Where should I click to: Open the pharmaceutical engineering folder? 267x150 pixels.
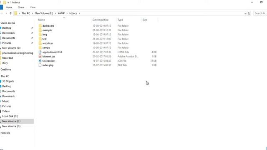pos(18,53)
